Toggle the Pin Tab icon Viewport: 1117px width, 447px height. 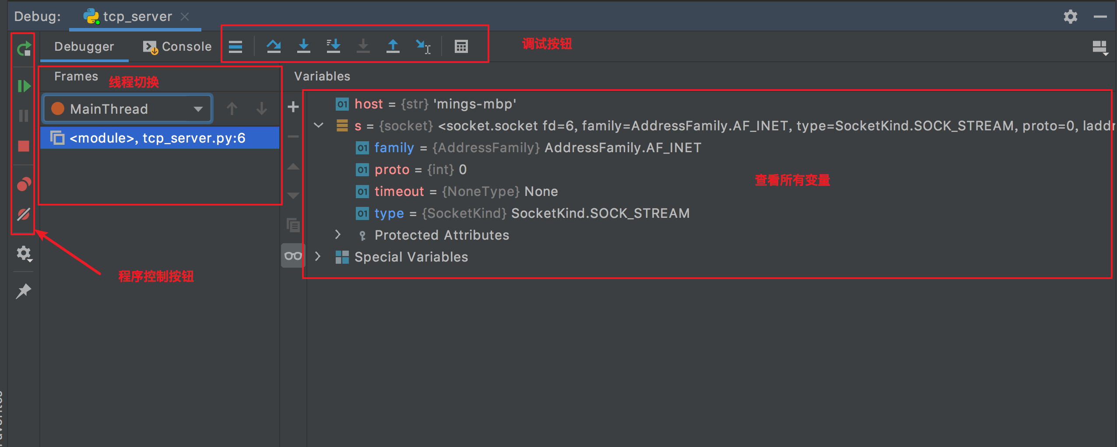tap(24, 291)
